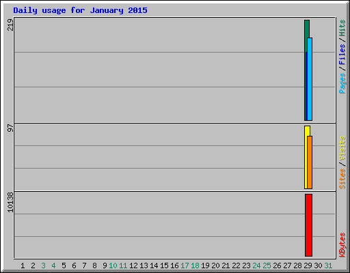Click day label '14' on the axis
The image size is (350, 273).
pyautogui.click(x=154, y=265)
